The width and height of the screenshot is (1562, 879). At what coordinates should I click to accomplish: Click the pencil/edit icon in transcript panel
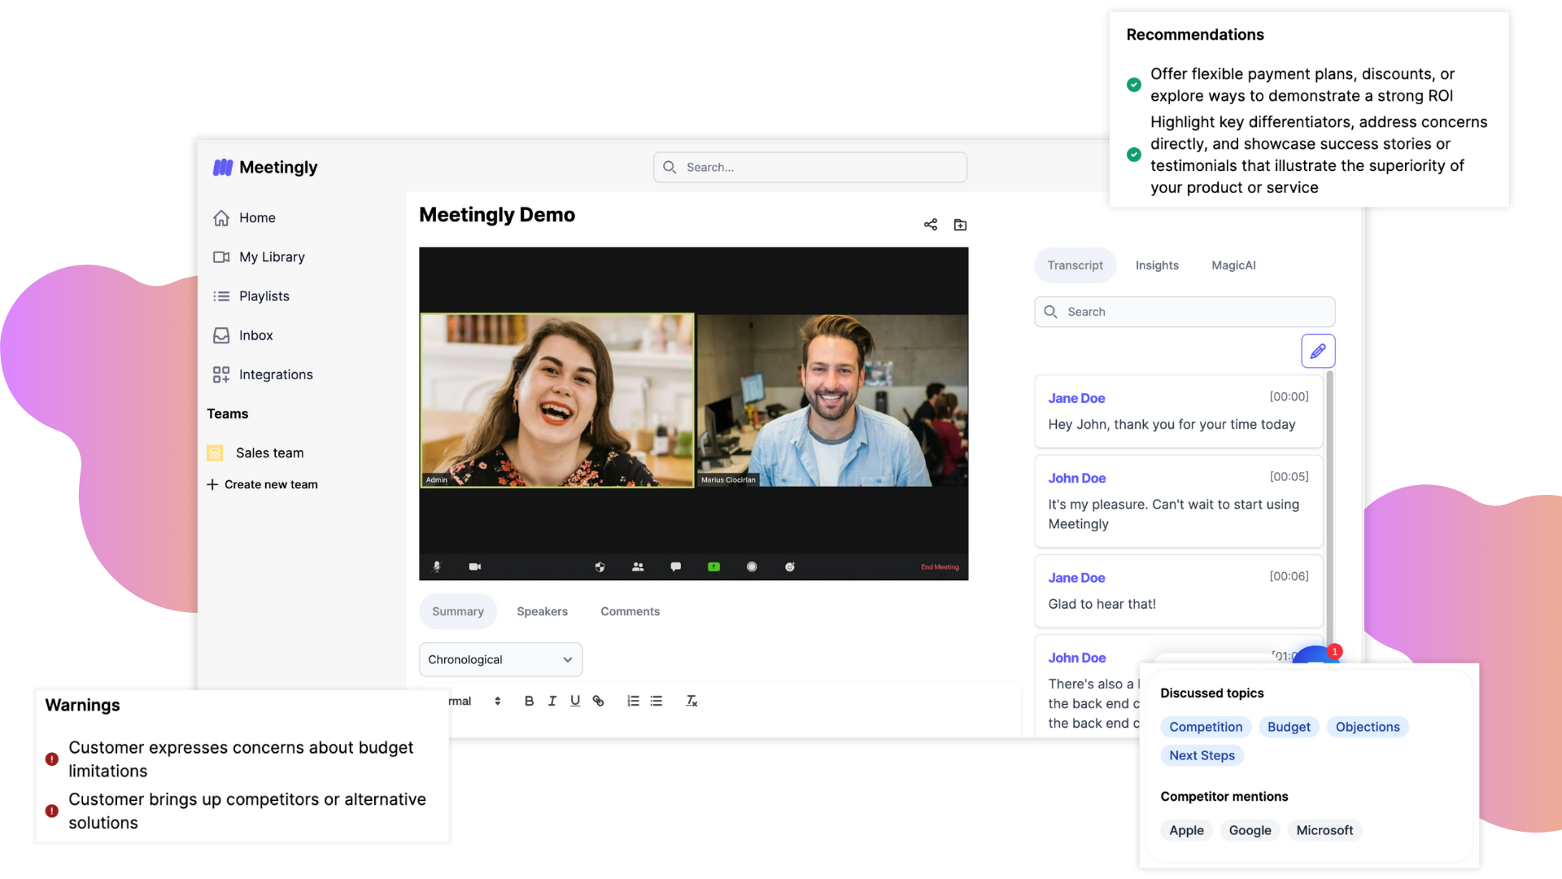[1319, 351]
